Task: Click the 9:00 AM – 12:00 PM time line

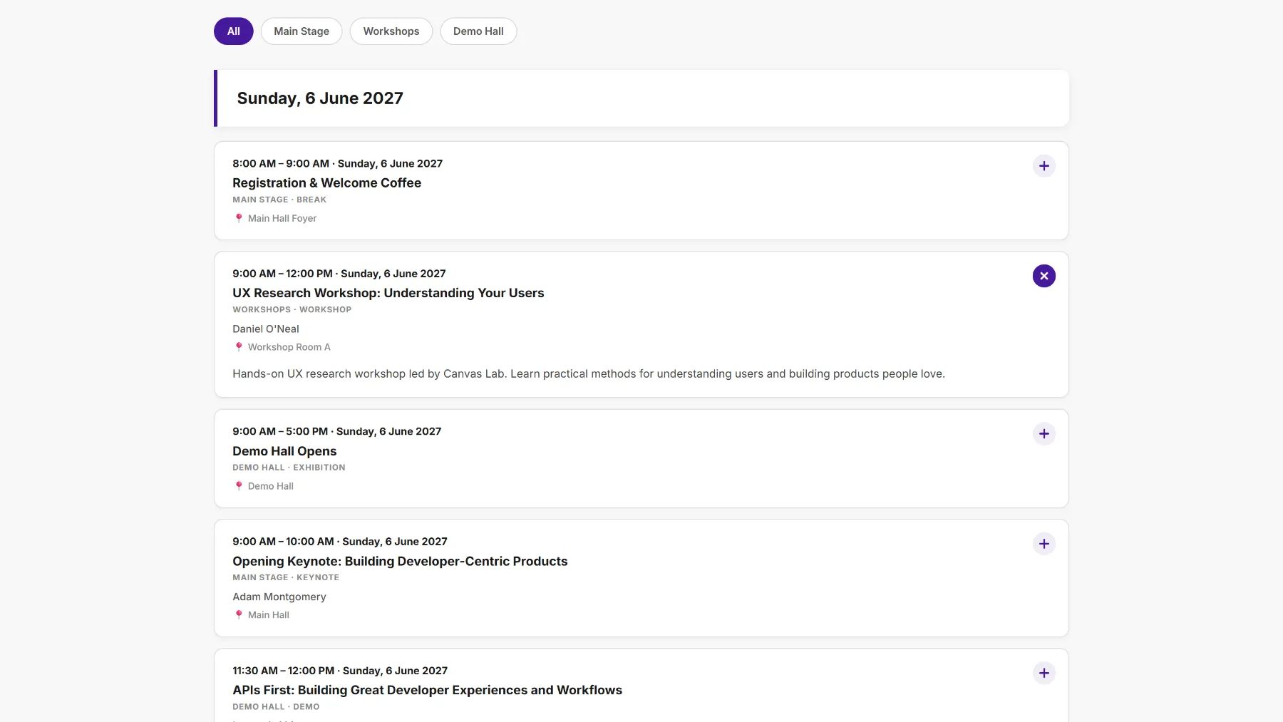Action: pos(339,274)
